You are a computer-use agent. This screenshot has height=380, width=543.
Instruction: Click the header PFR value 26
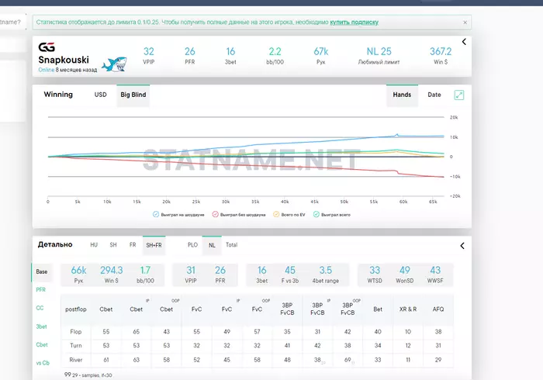click(x=190, y=51)
